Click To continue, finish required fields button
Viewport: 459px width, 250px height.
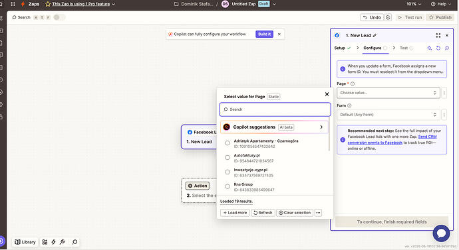point(392,221)
